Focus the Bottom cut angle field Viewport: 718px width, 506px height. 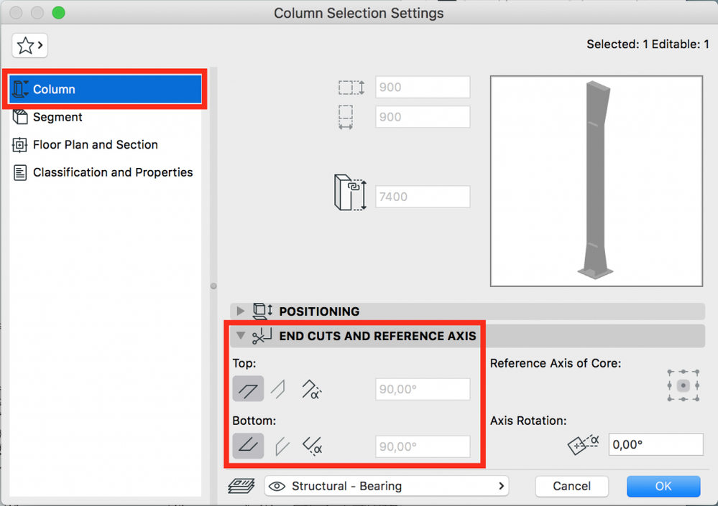click(x=423, y=446)
